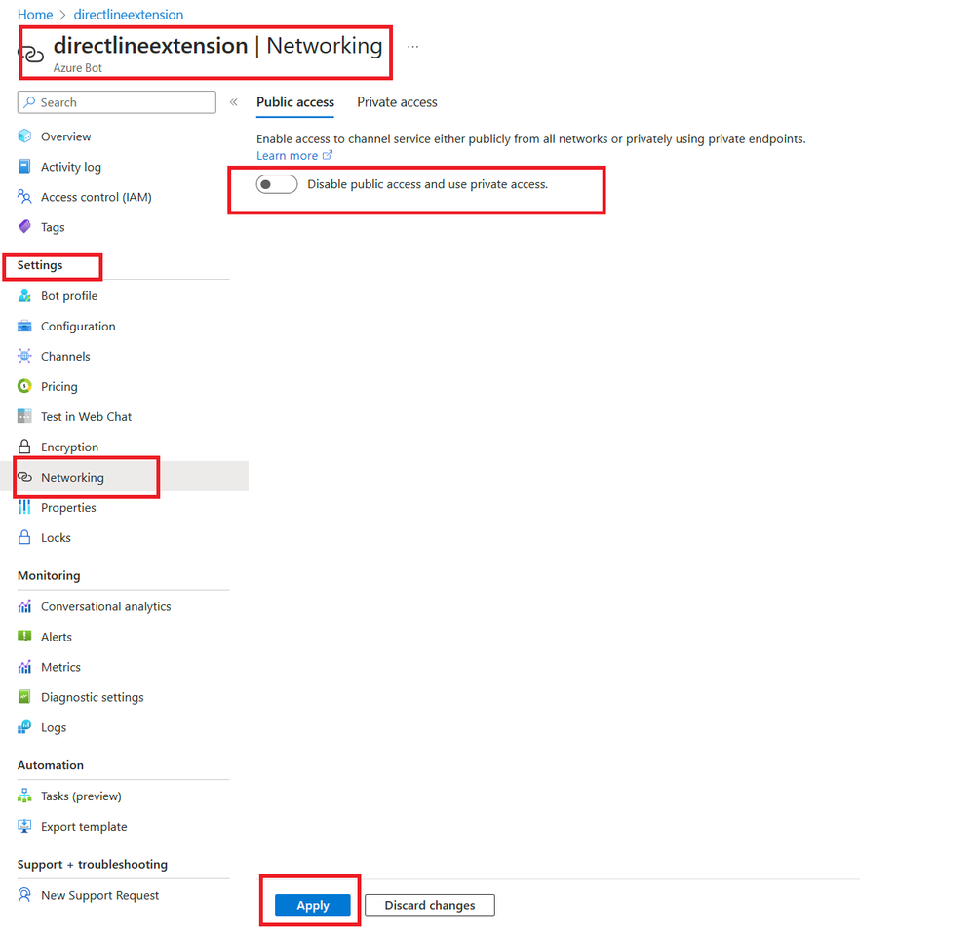Click the Metrics chart icon
Image resolution: width=974 pixels, height=932 pixels.
pos(24,667)
